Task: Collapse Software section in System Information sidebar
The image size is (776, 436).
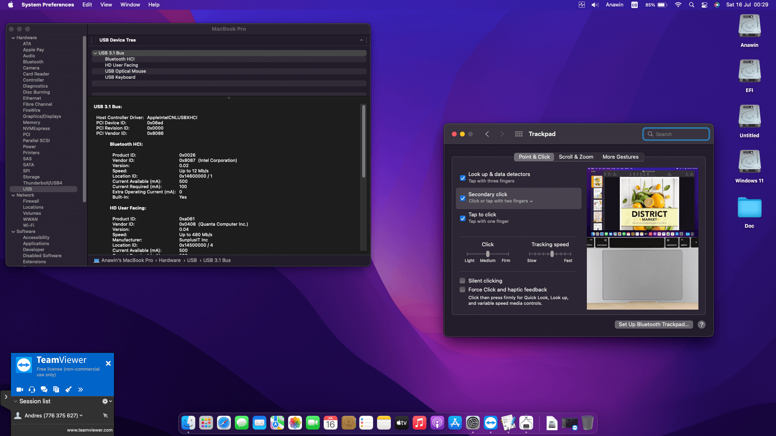Action: click(x=13, y=231)
